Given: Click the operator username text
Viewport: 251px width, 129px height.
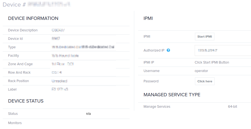Looking at the screenshot, I should click(202, 71).
